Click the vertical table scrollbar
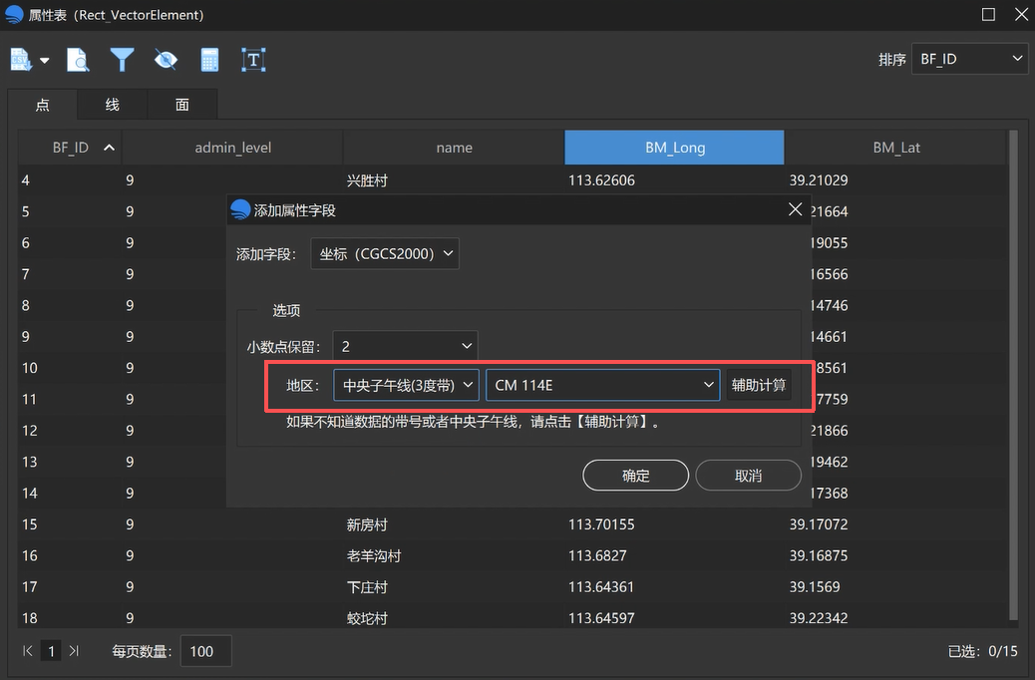This screenshot has width=1035, height=680. point(1014,375)
